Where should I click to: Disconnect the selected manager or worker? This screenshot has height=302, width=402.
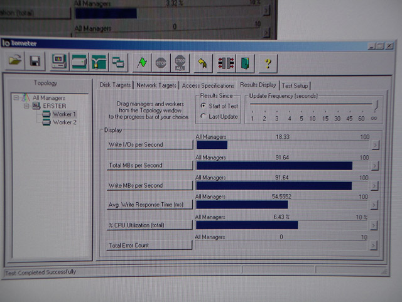pyautogui.click(x=226, y=63)
